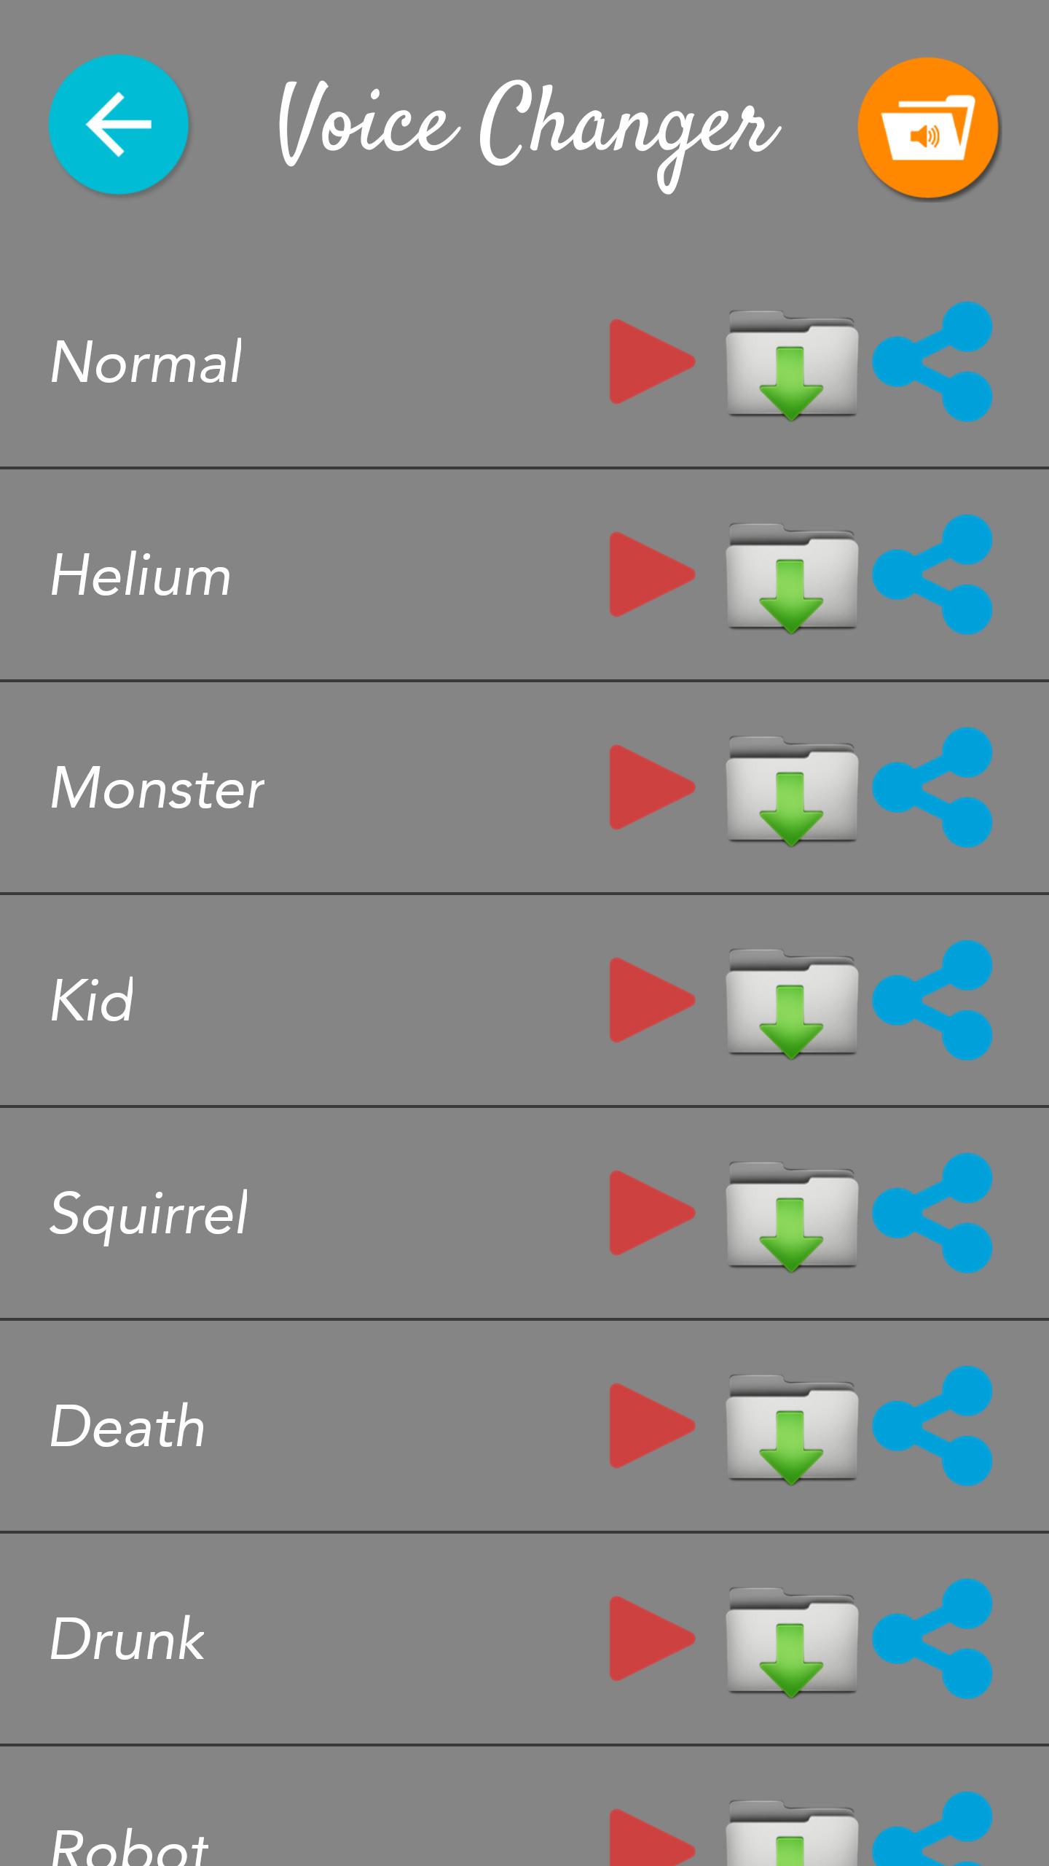1049x1866 pixels.
Task: Save the Helium voice recording
Action: pyautogui.click(x=792, y=577)
